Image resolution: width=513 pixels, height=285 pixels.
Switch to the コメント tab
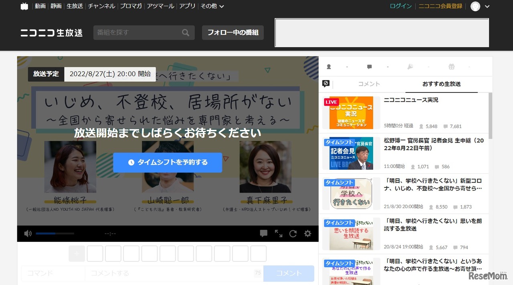coord(368,84)
